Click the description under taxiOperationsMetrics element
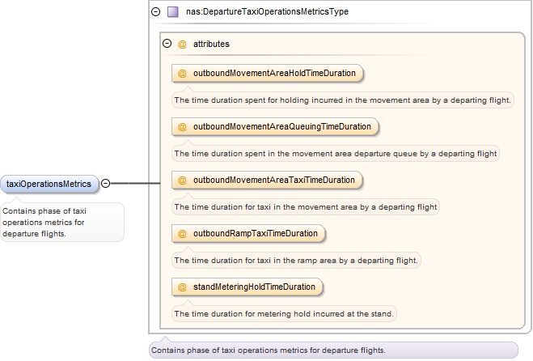 pos(61,223)
